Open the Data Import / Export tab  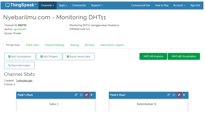tap(112, 45)
